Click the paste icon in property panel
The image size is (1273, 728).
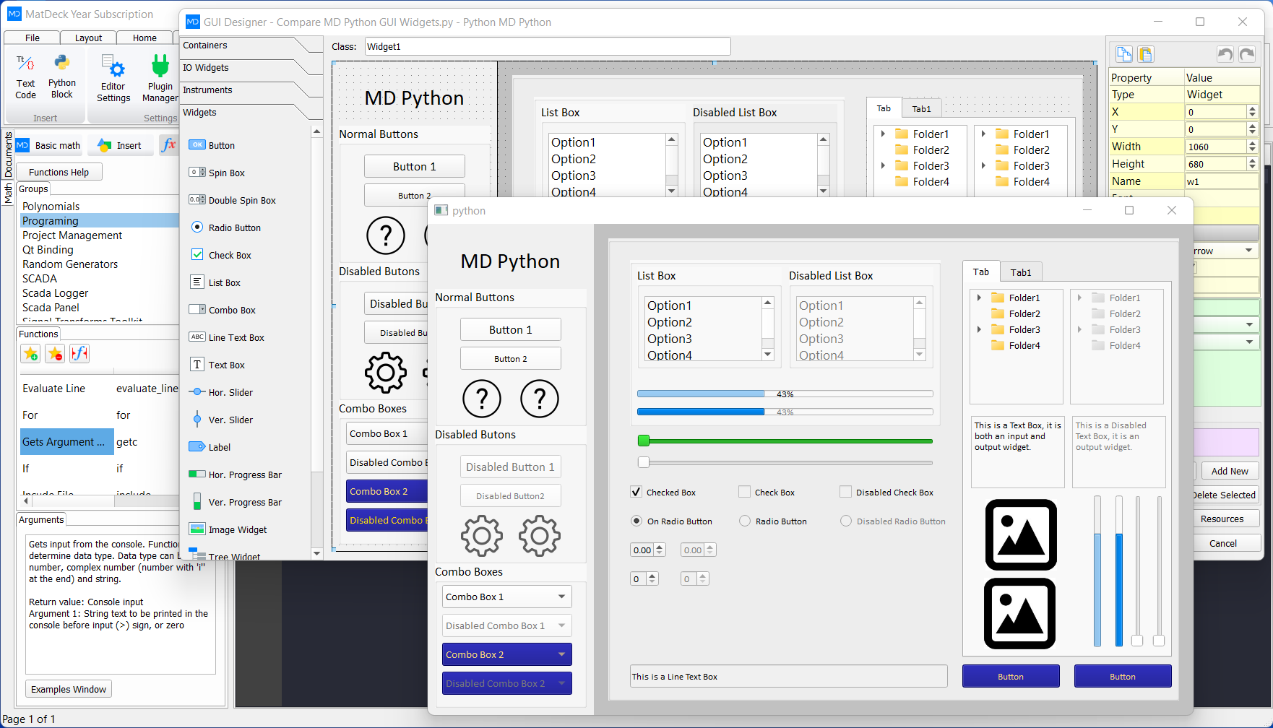[x=1146, y=54]
